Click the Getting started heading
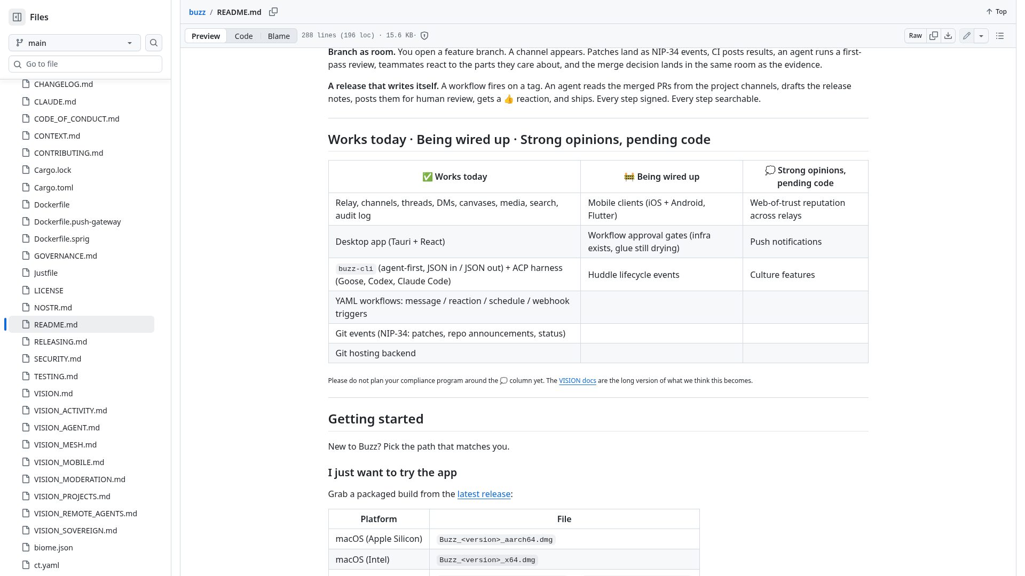Image resolution: width=1025 pixels, height=576 pixels. click(376, 419)
